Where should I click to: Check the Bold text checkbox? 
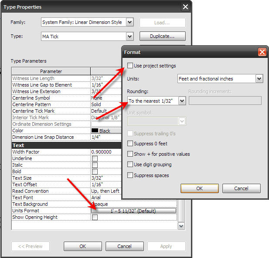pos(95,172)
